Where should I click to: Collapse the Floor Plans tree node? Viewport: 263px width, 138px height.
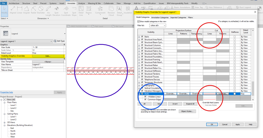coord(5,102)
